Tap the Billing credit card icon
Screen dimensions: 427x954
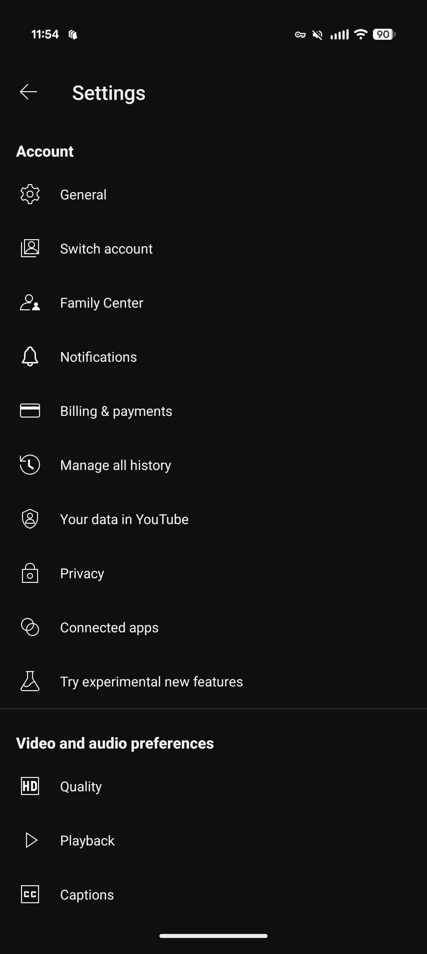click(x=30, y=411)
